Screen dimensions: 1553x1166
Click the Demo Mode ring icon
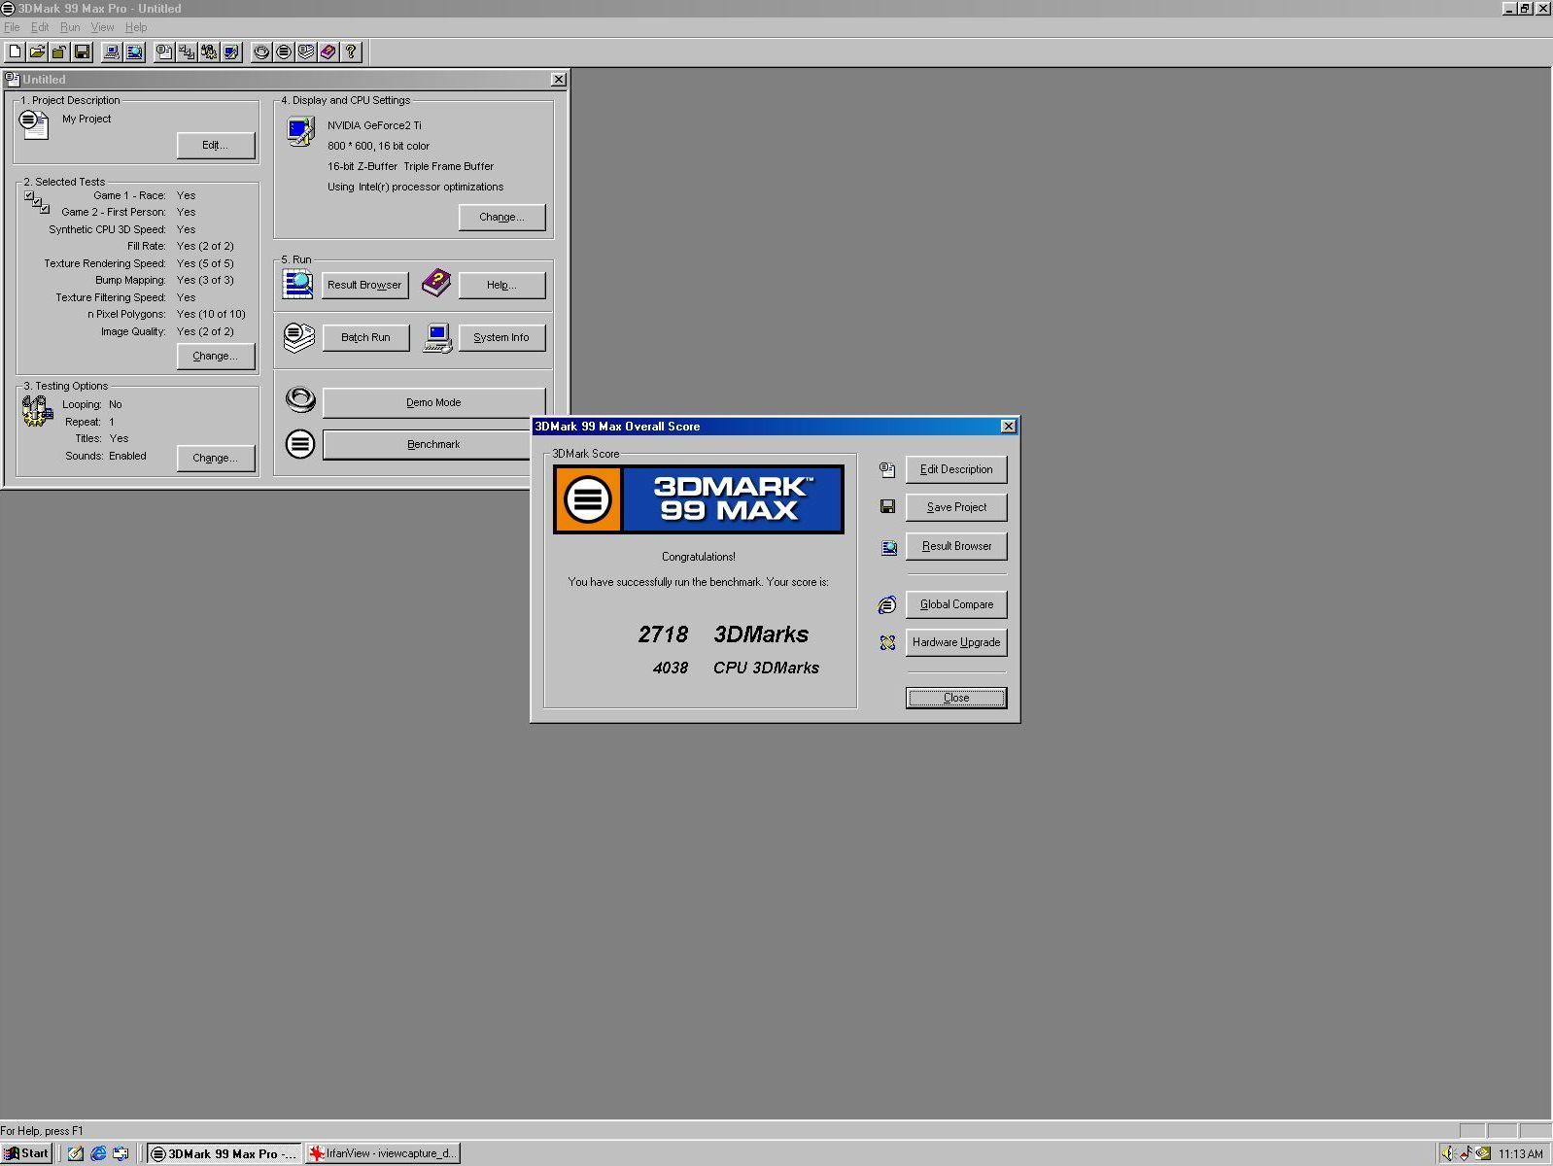point(300,399)
